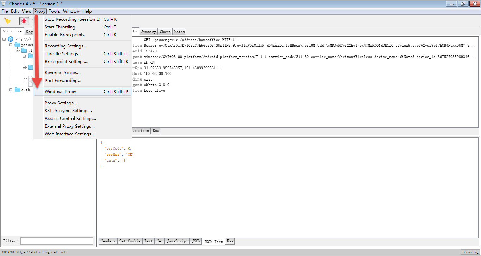The width and height of the screenshot is (481, 256).
Task: Select the v1 tree item label
Action: pyautogui.click(x=30, y=50)
